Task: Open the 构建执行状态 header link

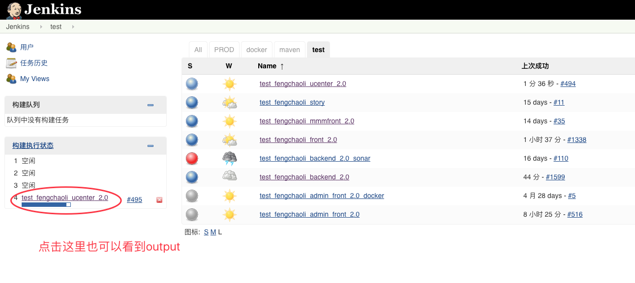Action: point(33,145)
